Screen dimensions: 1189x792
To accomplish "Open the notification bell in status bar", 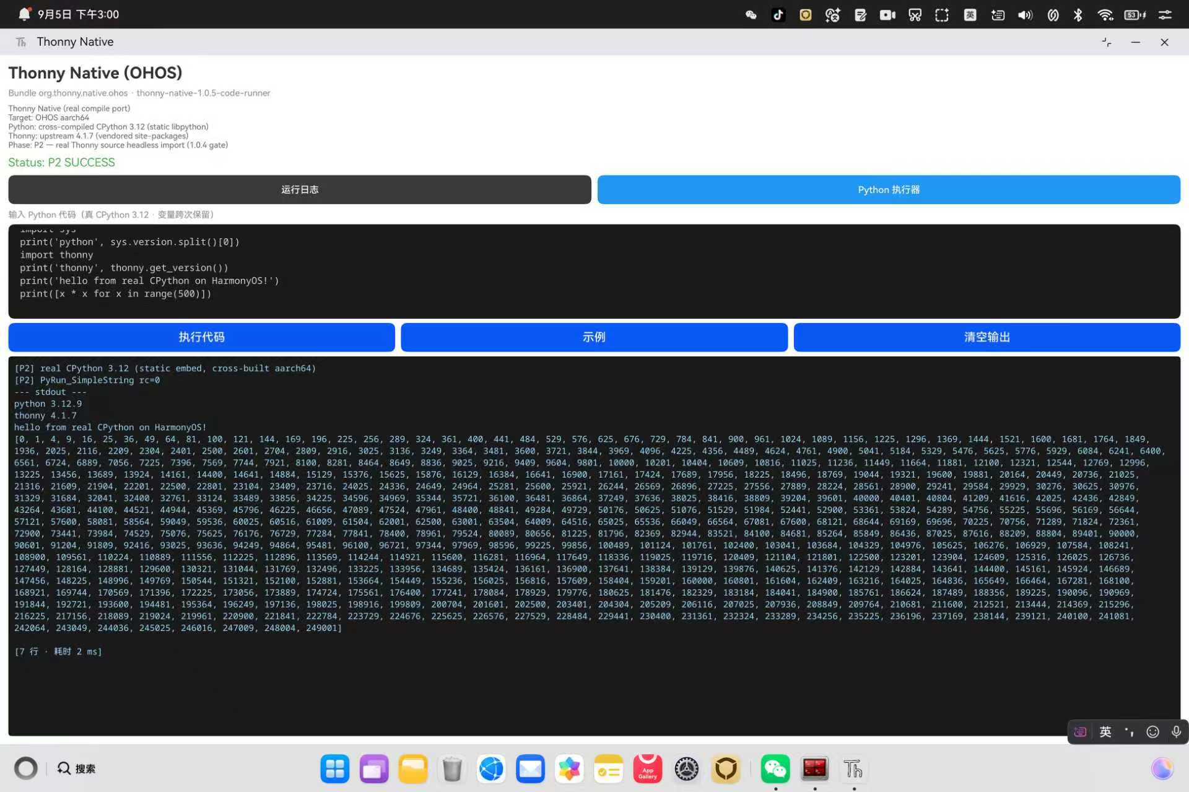I will coord(24,14).
